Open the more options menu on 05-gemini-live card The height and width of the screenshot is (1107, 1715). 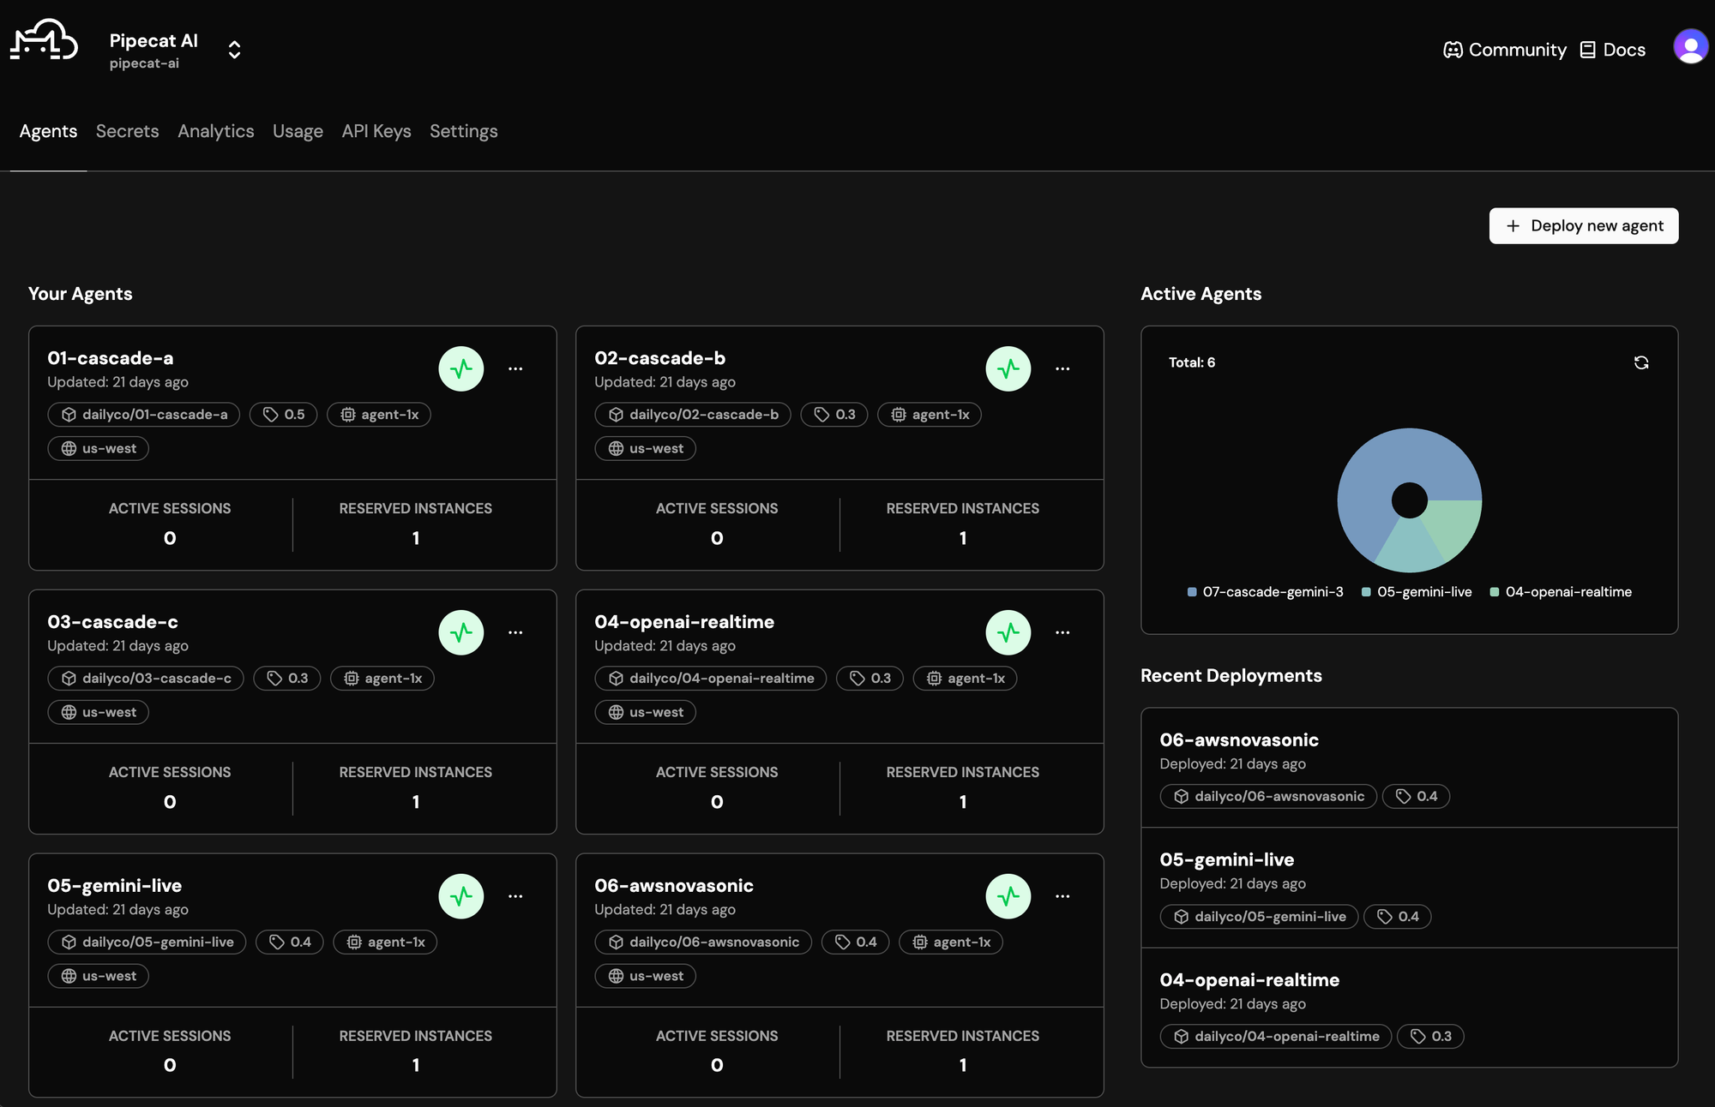515,897
